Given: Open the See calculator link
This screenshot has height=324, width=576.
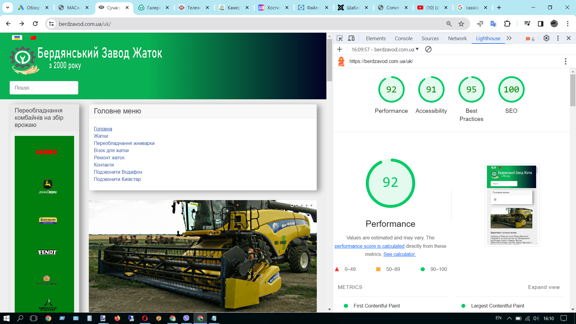Looking at the screenshot, I should (399, 254).
